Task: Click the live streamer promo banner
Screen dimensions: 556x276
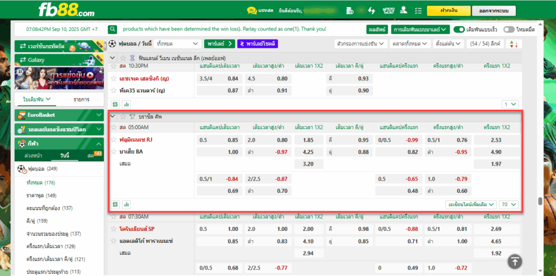Action: point(59,78)
